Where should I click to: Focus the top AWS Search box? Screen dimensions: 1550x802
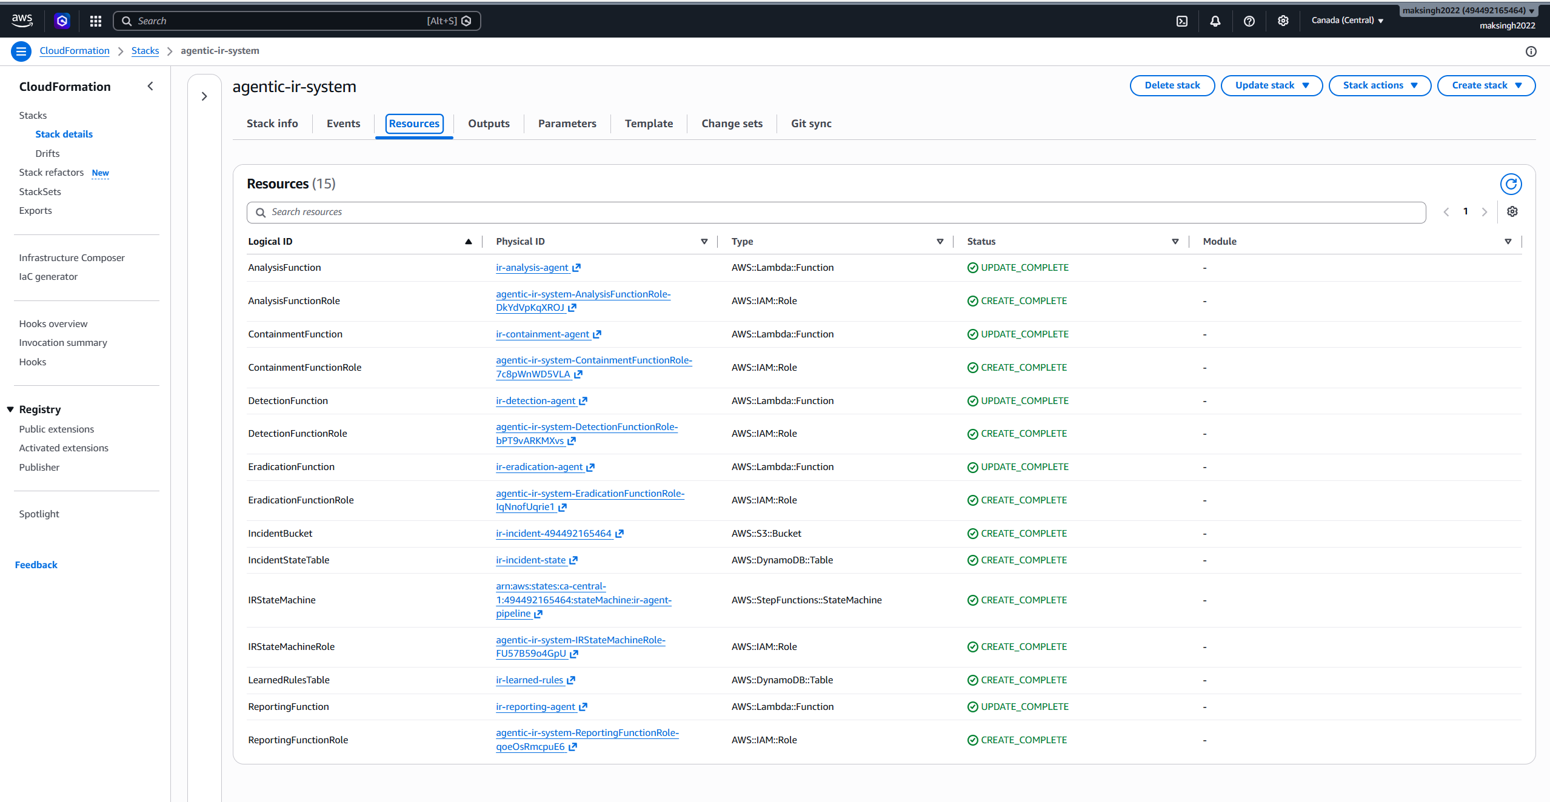click(297, 21)
